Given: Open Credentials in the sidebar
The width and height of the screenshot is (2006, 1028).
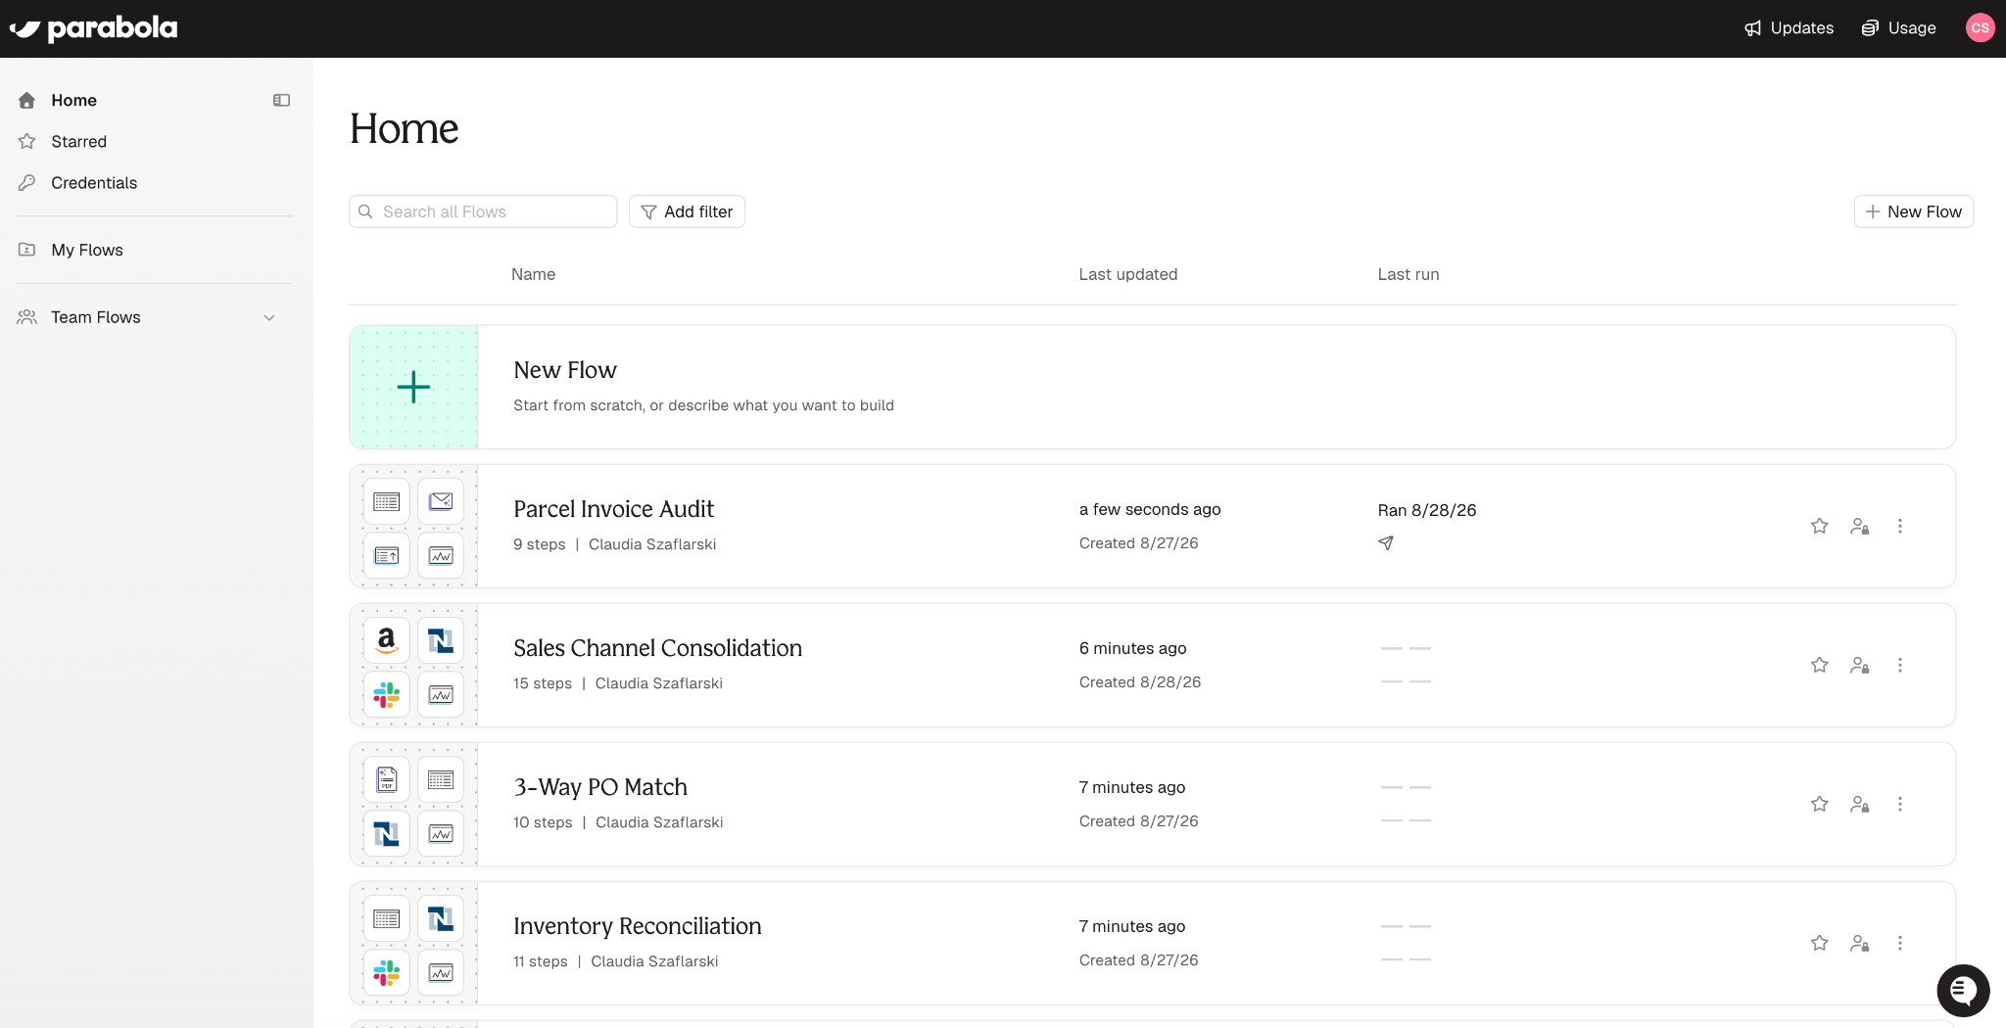Looking at the screenshot, I should (x=94, y=182).
